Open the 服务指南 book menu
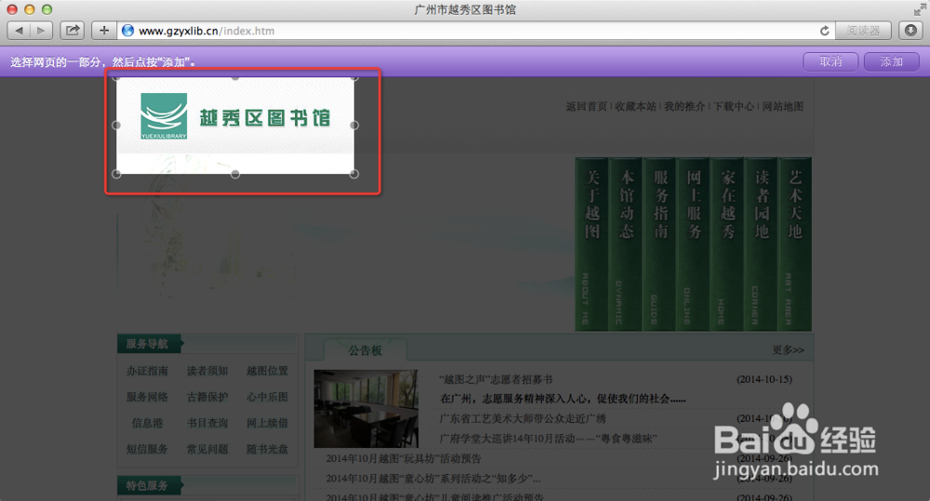The image size is (930, 501). pos(660,244)
